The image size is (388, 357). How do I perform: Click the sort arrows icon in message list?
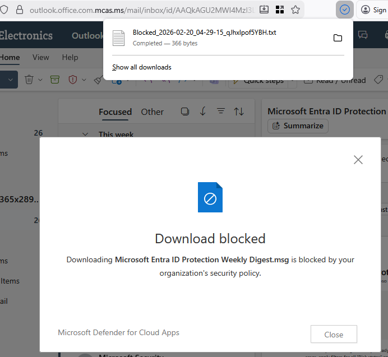click(239, 112)
